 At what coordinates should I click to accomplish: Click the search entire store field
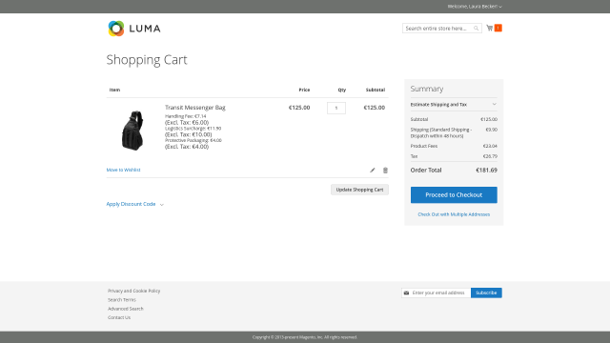pos(442,28)
